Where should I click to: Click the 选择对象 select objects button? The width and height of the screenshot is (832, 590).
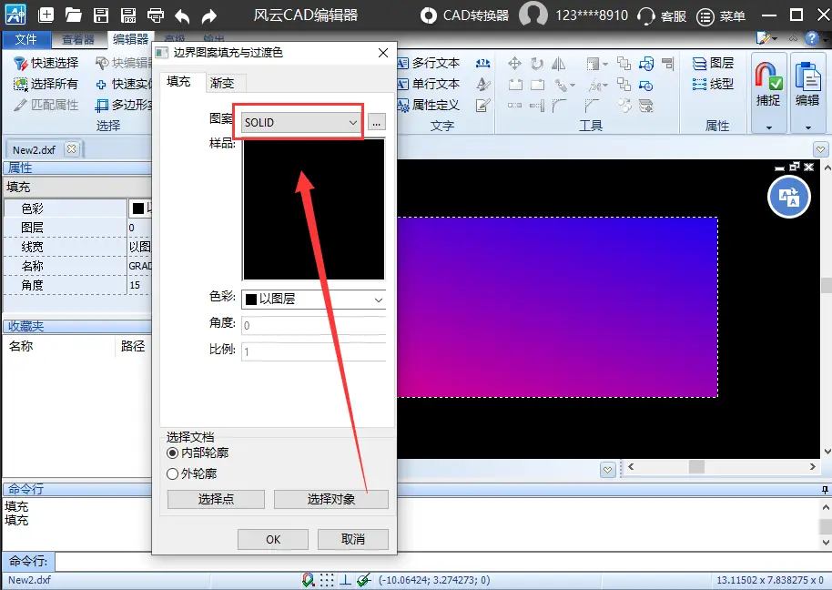click(x=331, y=499)
